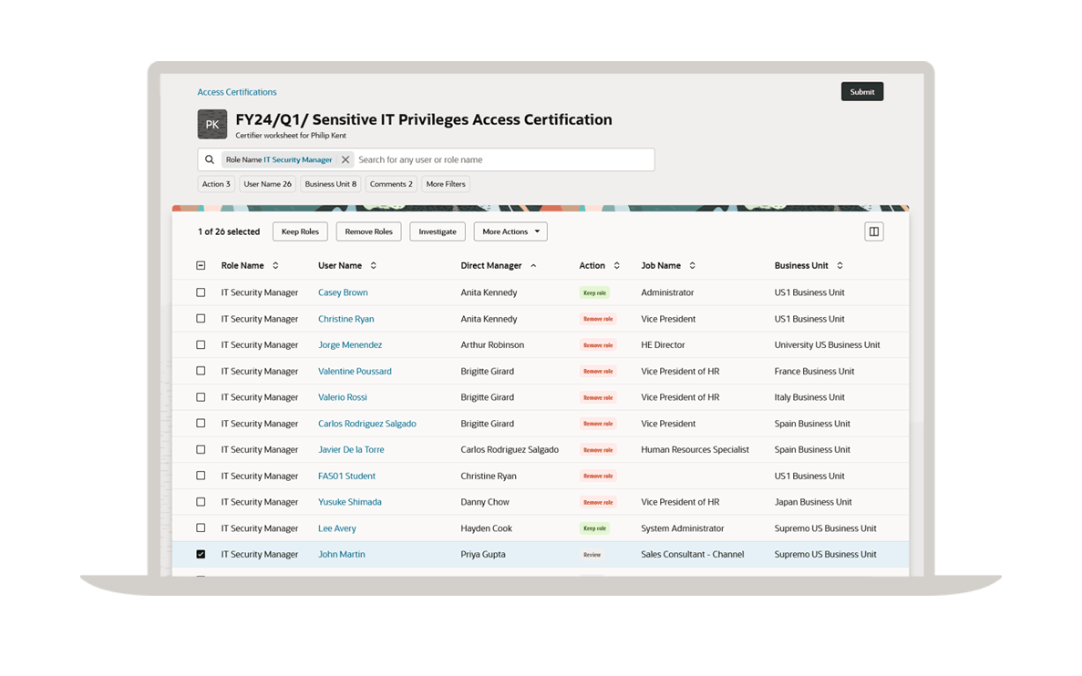Click the Submit button
Image resolution: width=1082 pixels, height=676 pixels.
click(x=861, y=92)
